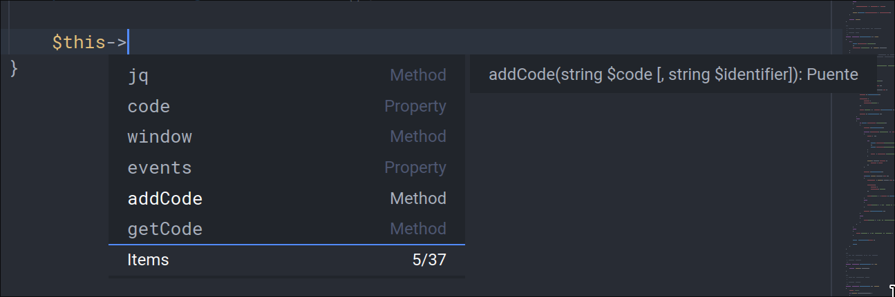This screenshot has height=297, width=895.
Task: Pick the "window" method suggestion
Action: (160, 136)
